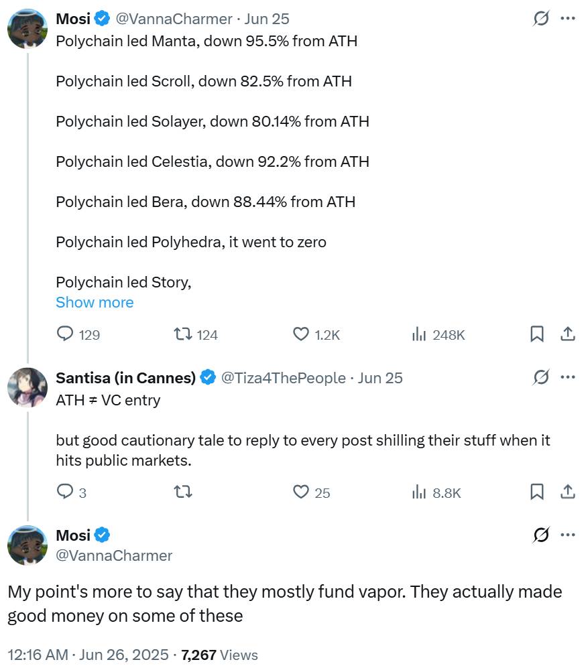Bookmark Santisa's reply
This screenshot has height=666, width=588.
pyautogui.click(x=536, y=492)
